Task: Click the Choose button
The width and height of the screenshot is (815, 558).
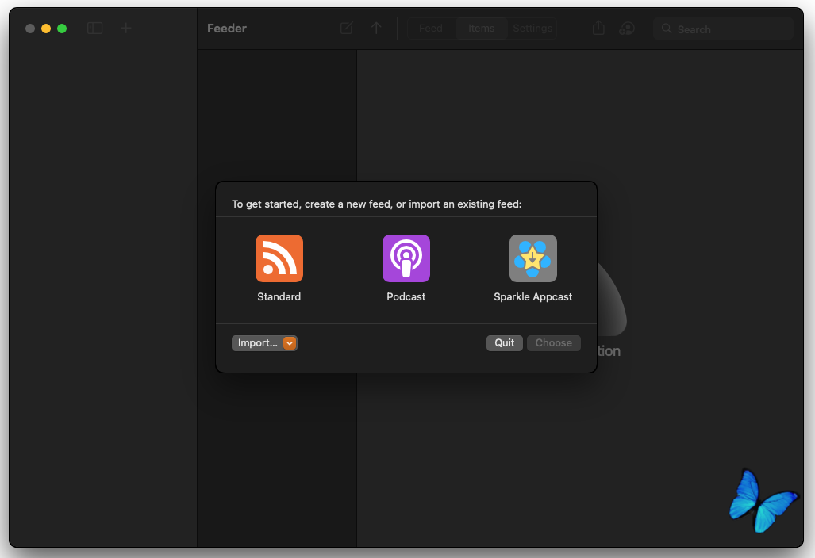Action: (554, 343)
